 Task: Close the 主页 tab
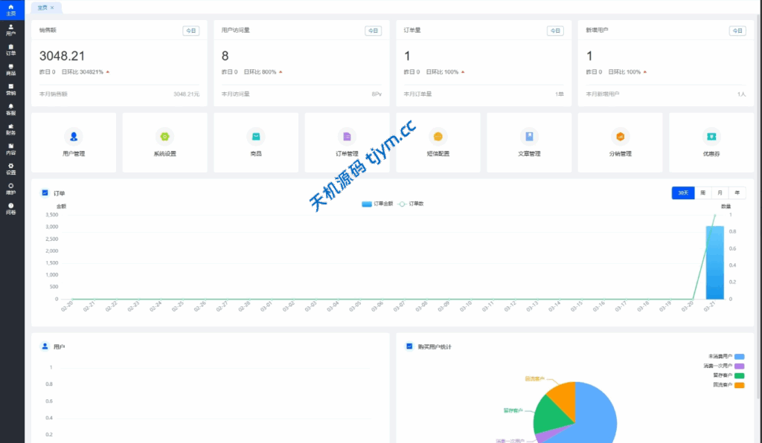pyautogui.click(x=52, y=7)
